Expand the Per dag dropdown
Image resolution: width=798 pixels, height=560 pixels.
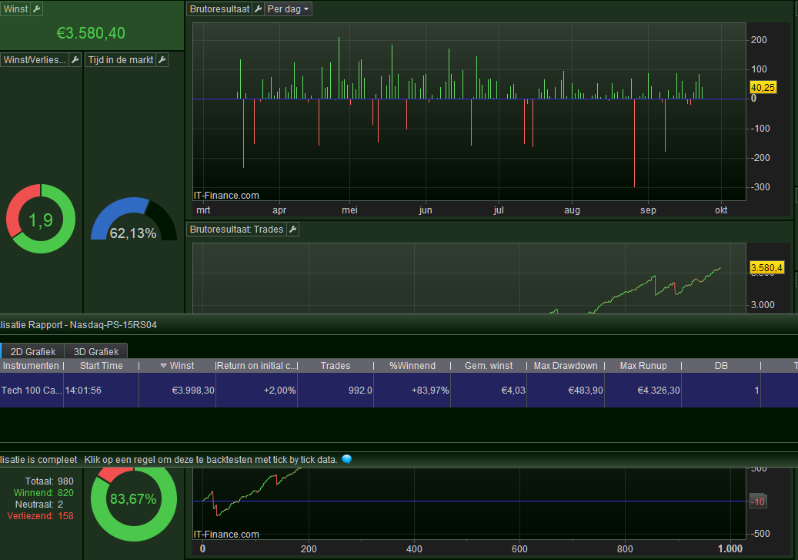(289, 9)
